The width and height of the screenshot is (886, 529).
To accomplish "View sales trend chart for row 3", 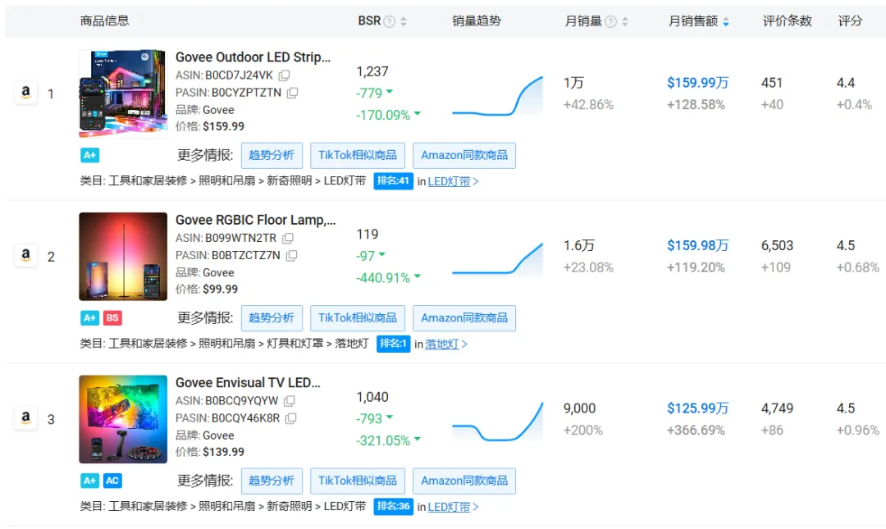I will [x=497, y=422].
